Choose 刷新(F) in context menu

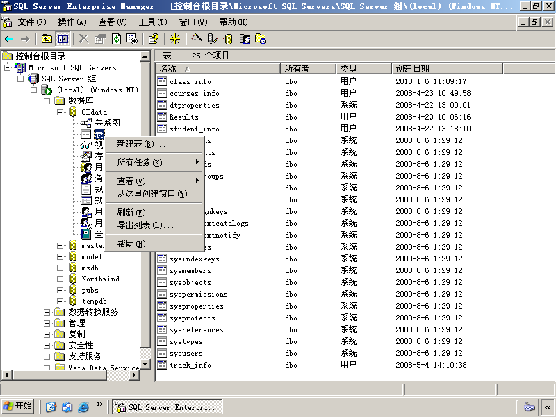[154, 212]
